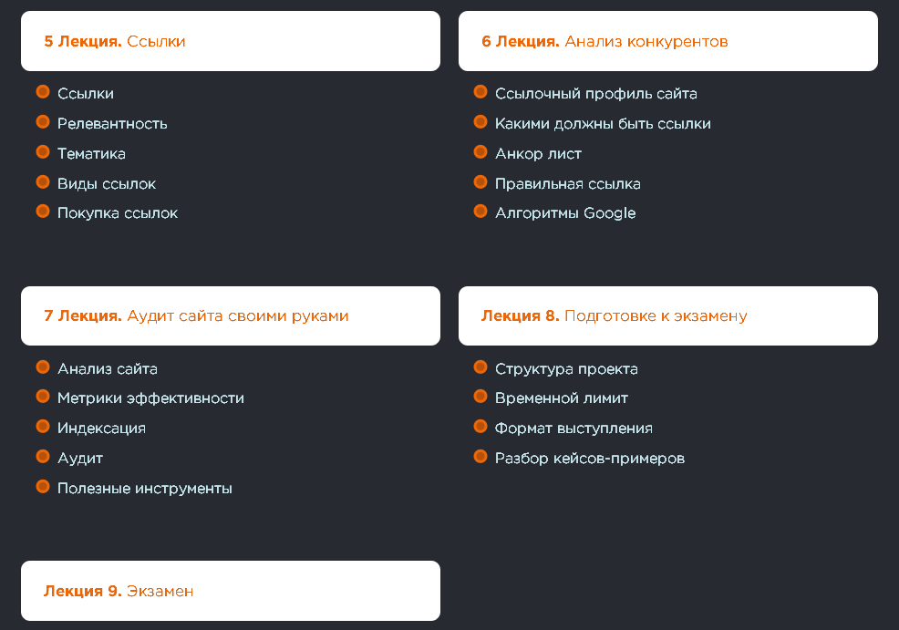This screenshot has width=899, height=630.
Task: Click the Виды ссылок item
Action: coord(107,184)
